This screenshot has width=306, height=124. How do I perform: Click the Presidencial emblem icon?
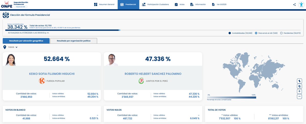click(122, 5)
